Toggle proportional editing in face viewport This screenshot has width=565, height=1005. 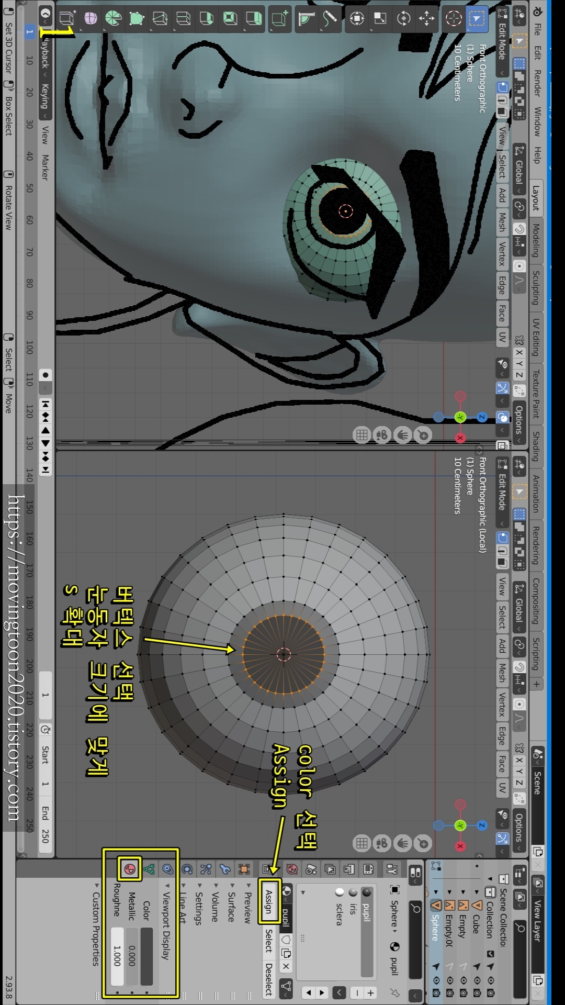pos(519,266)
